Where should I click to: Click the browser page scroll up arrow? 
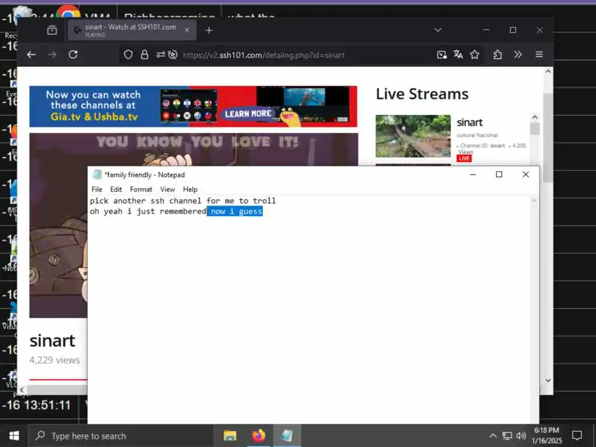point(548,72)
